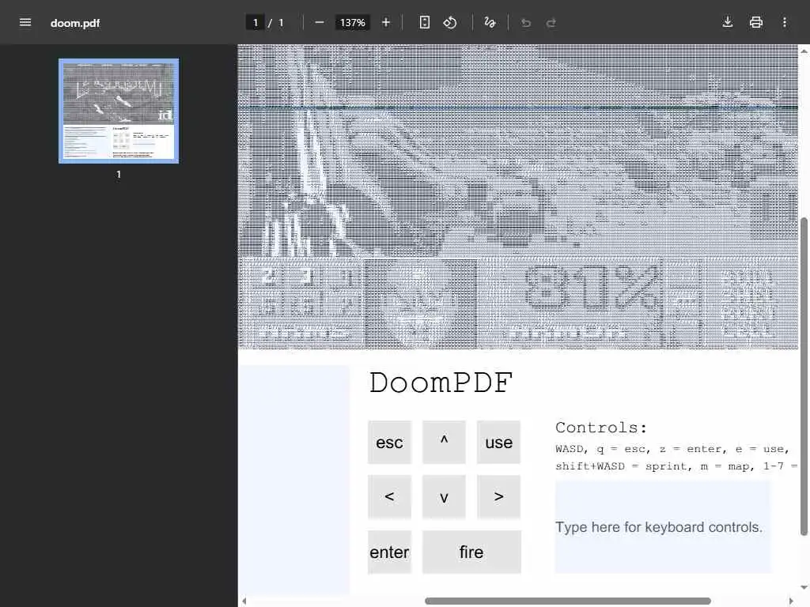This screenshot has width=810, height=607.
Task: Toggle the sidebar hamburger menu
Action: click(25, 22)
